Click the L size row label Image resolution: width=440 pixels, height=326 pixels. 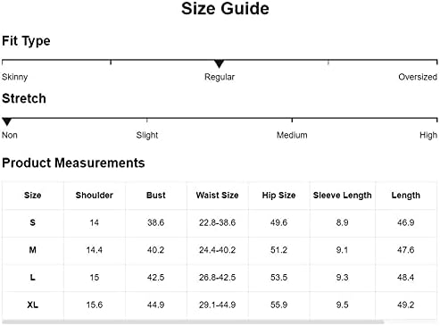tap(33, 278)
